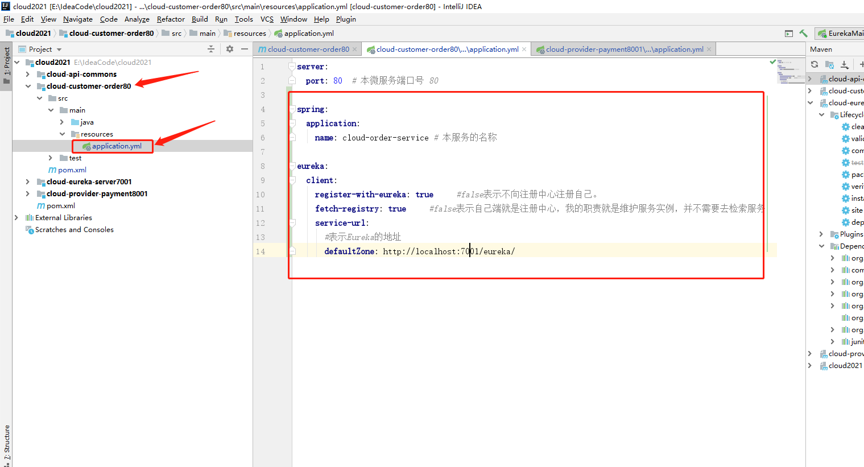
Task: Open the Plugin menu
Action: (x=346, y=19)
